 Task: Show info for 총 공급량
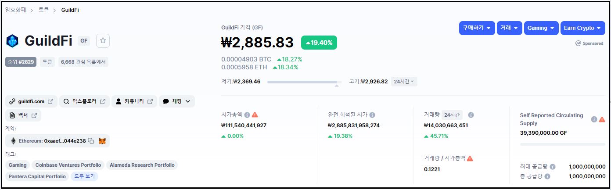click(546, 176)
